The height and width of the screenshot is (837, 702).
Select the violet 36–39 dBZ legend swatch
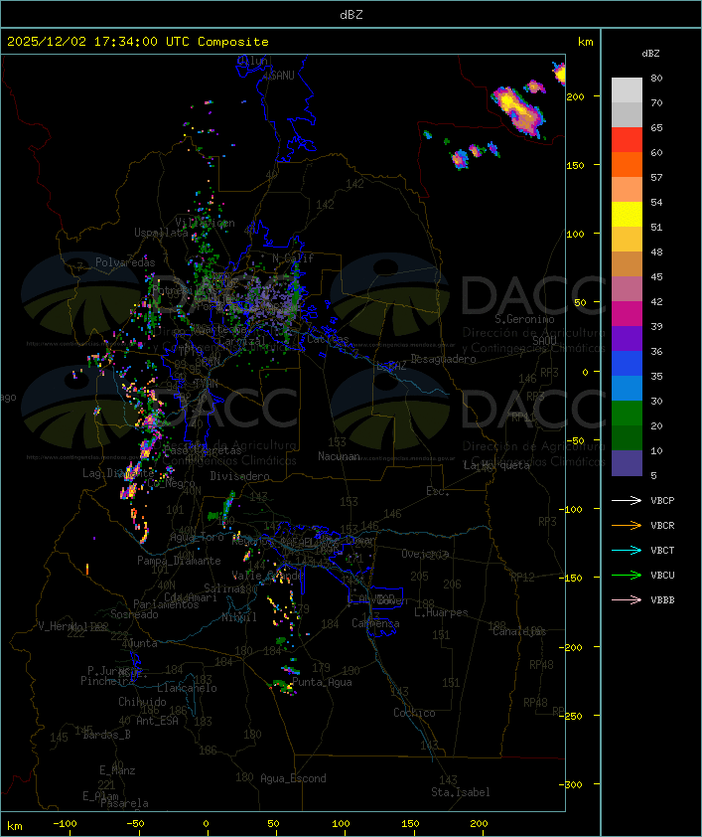click(627, 339)
